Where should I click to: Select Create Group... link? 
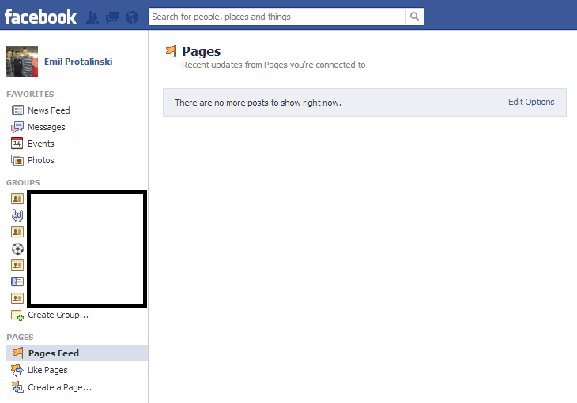point(58,315)
